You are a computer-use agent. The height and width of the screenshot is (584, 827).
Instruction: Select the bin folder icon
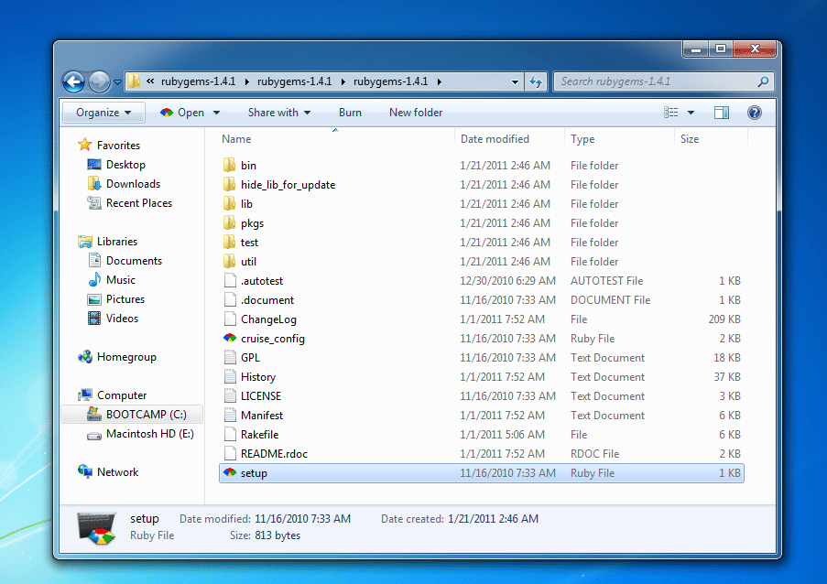click(x=230, y=165)
